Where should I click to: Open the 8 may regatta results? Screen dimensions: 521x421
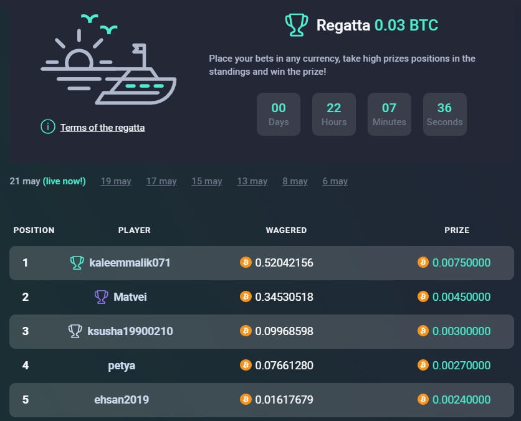(295, 181)
